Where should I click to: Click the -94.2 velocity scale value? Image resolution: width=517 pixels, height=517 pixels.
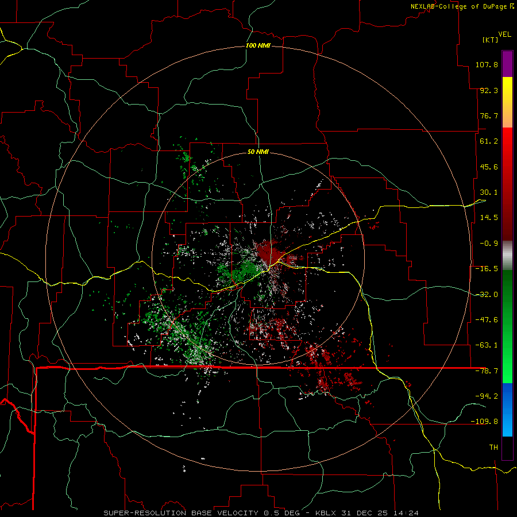coord(487,396)
